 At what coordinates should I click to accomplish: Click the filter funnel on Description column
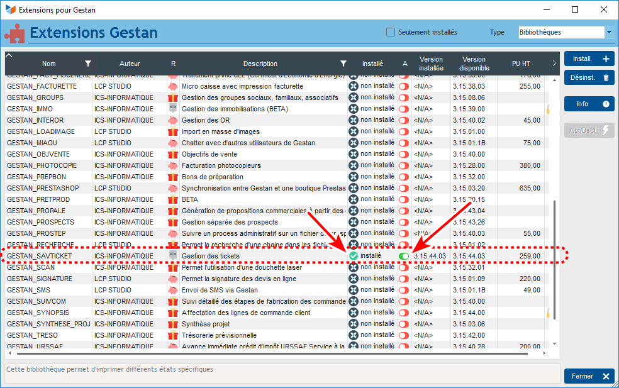coord(343,64)
